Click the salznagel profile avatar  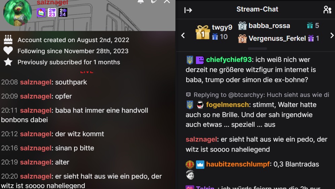(x=17, y=13)
